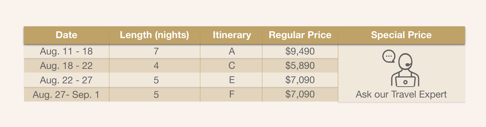Click the 7 nights length cell

pos(155,51)
